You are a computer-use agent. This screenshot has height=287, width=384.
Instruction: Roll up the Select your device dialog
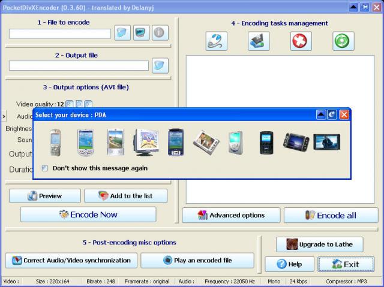point(321,114)
